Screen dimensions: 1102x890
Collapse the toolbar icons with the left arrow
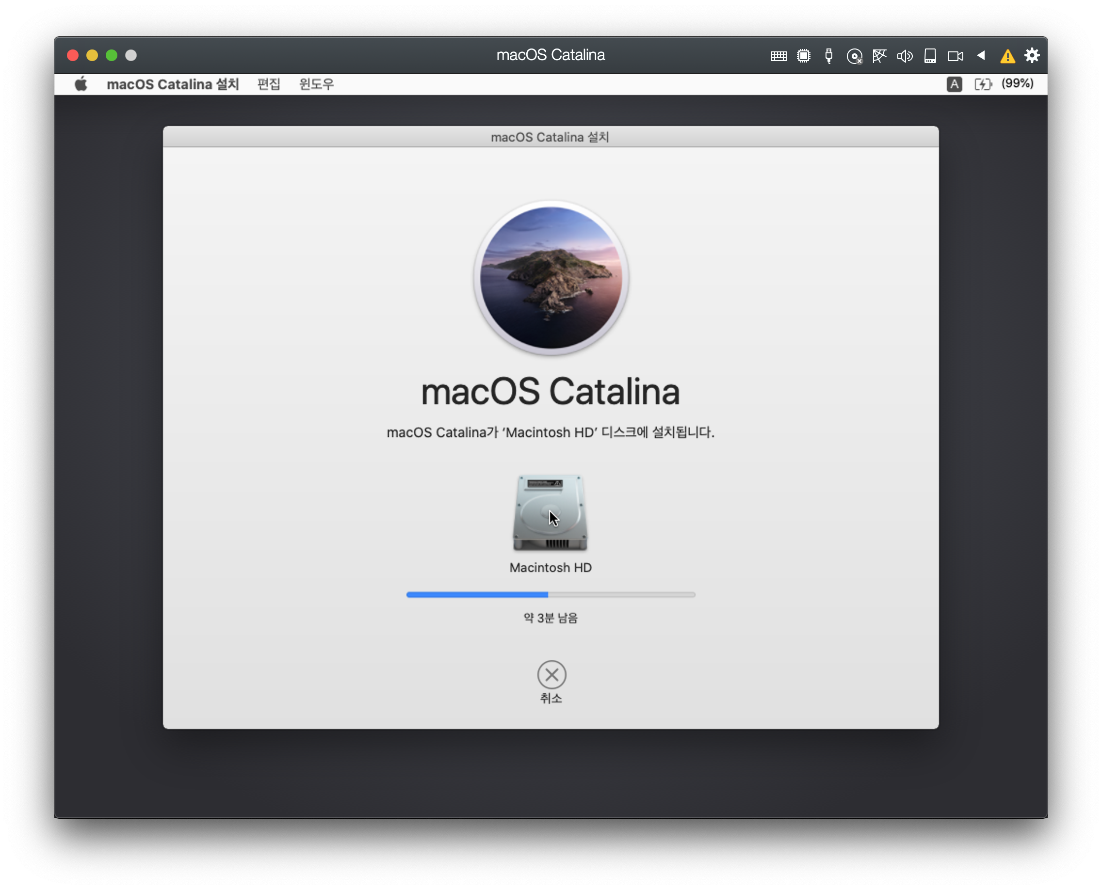point(981,55)
